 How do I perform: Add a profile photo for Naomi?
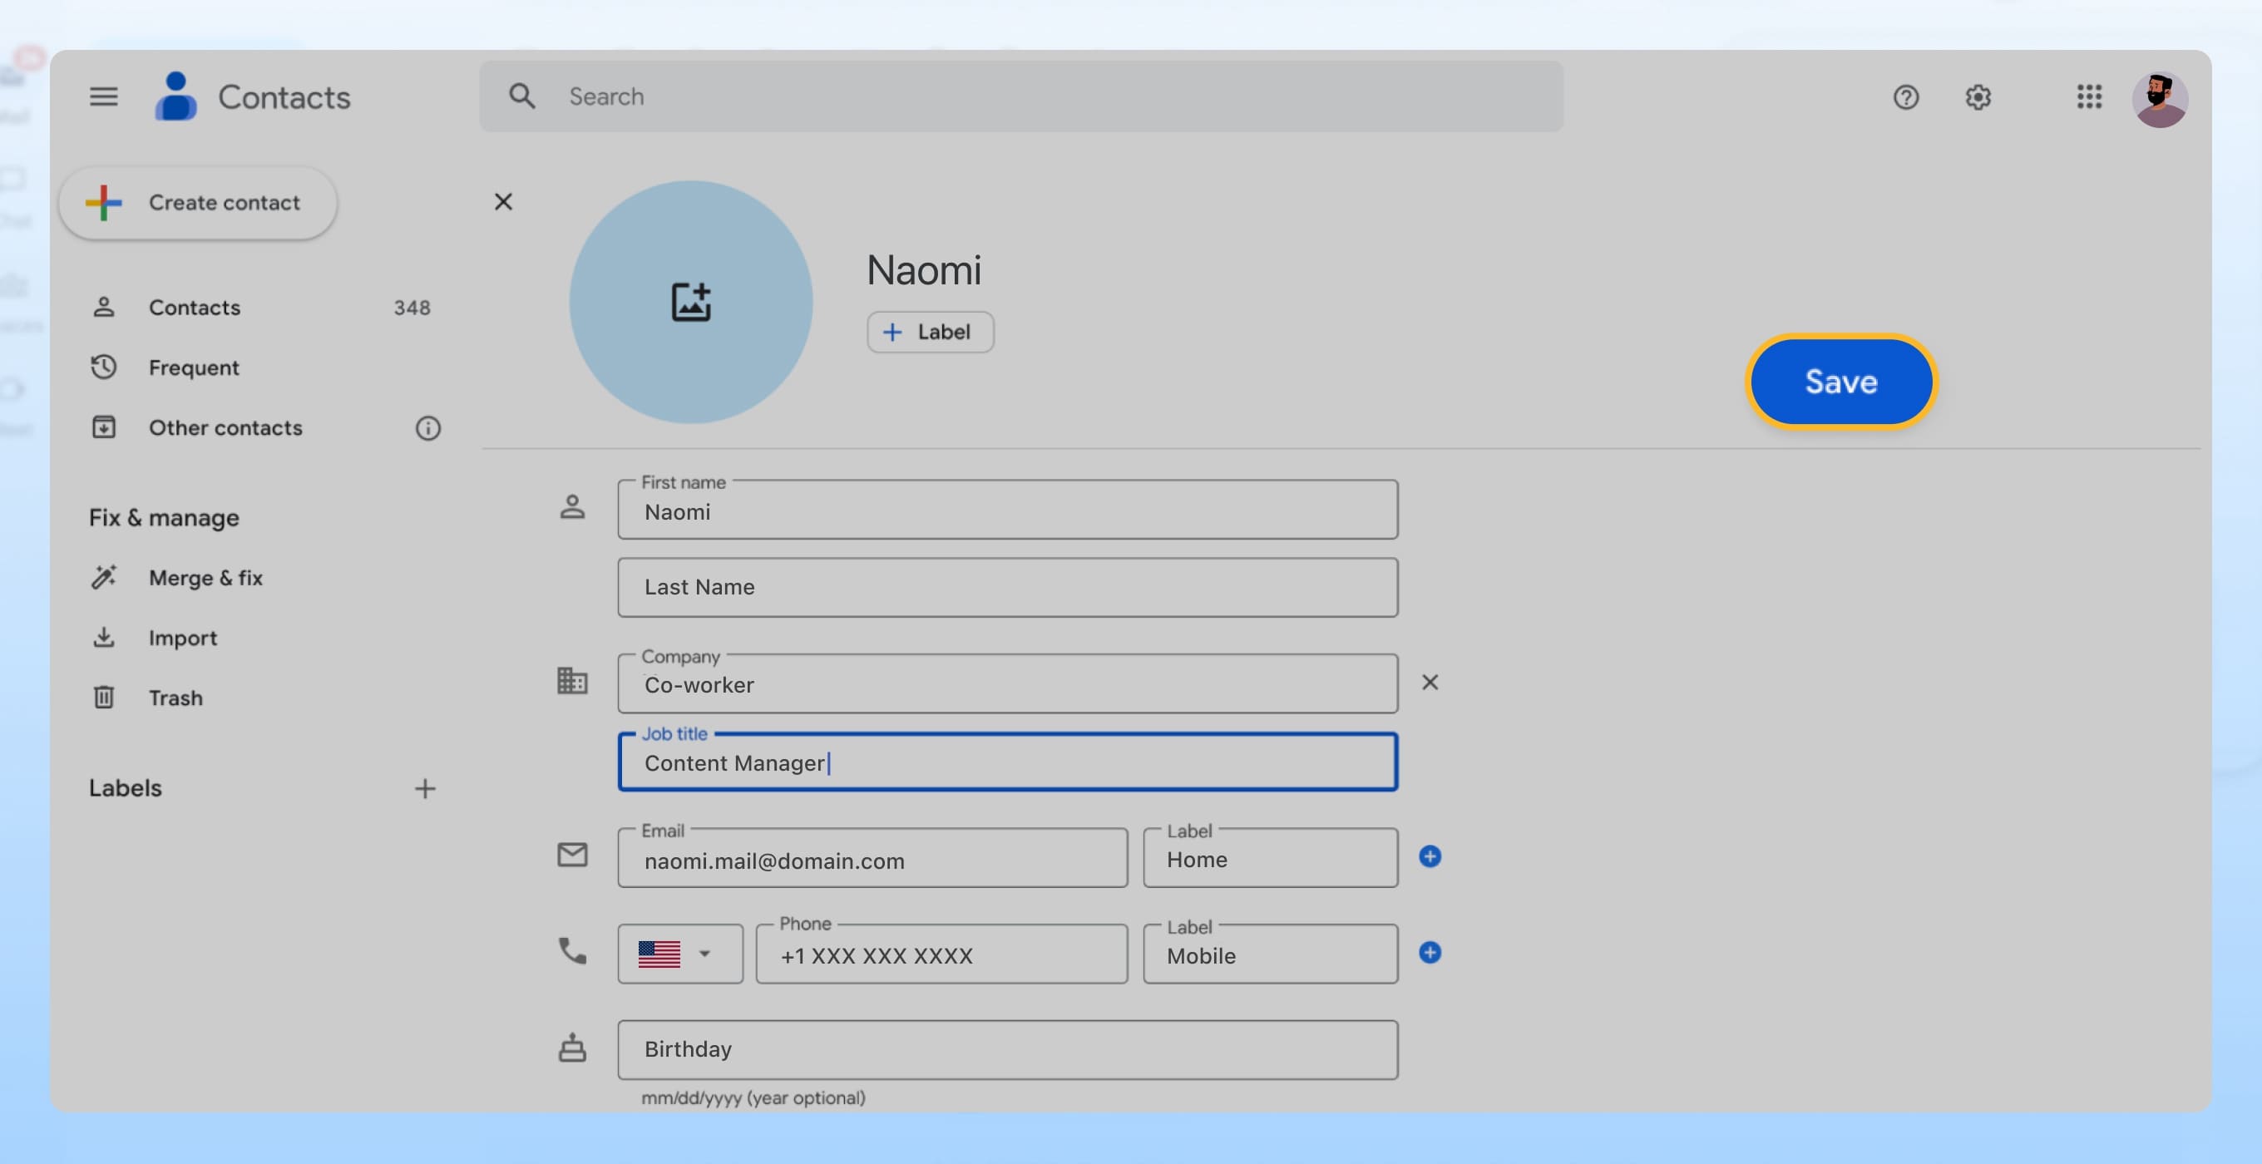pyautogui.click(x=691, y=302)
